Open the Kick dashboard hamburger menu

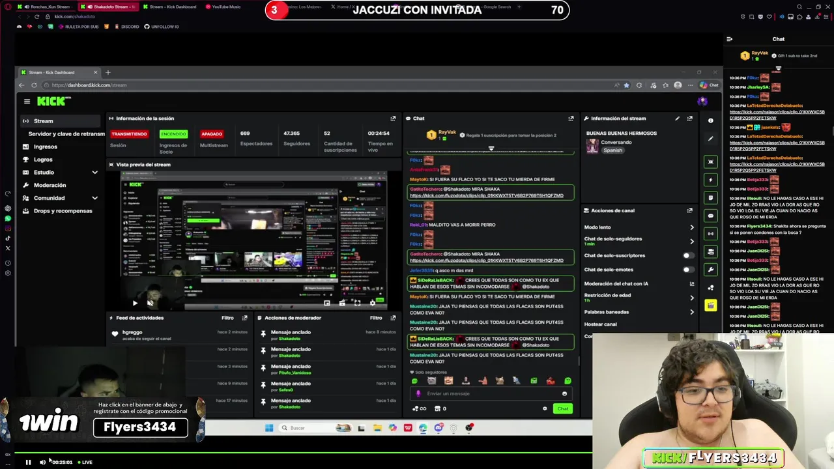pos(27,101)
